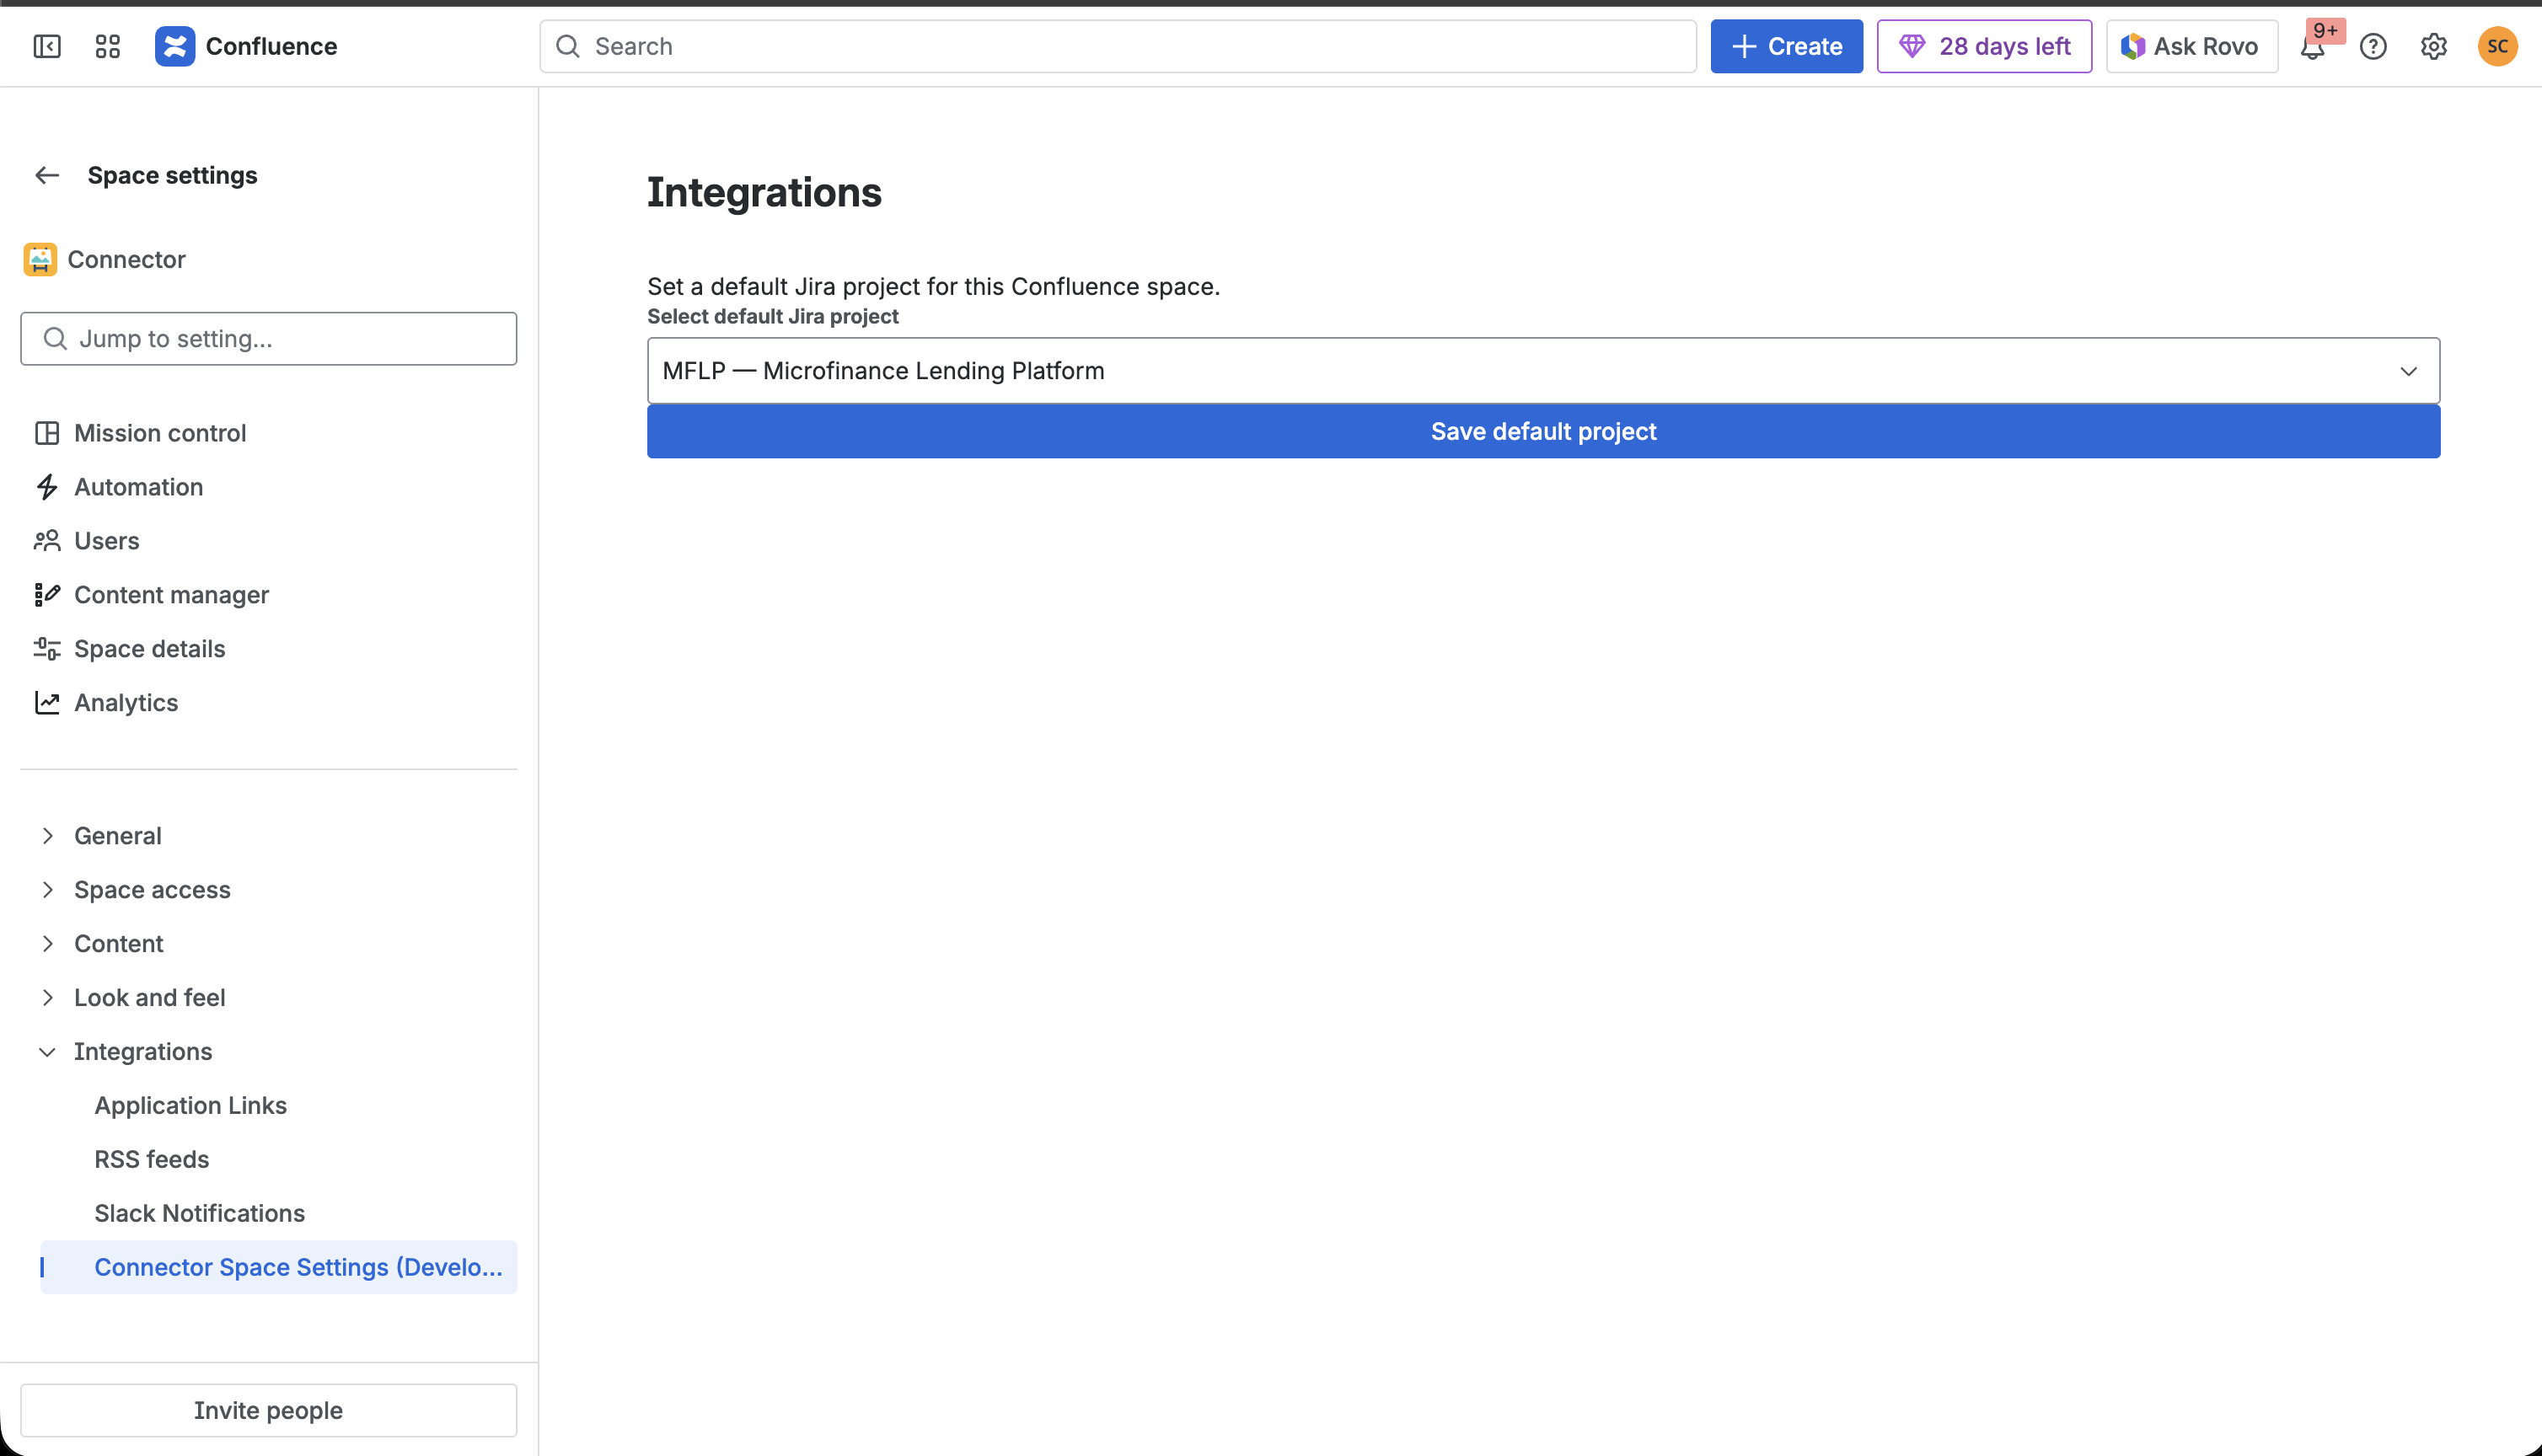The height and width of the screenshot is (1456, 2542).
Task: Click Save default project button
Action: point(1543,431)
